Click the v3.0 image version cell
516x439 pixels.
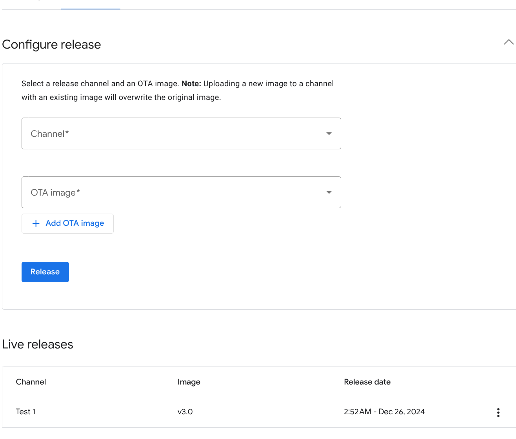pos(185,412)
